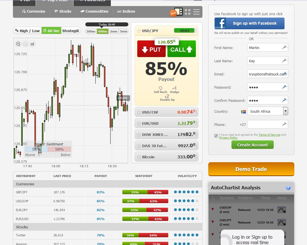Screen dimensions: 307x245
Task: Open the Commodities category tab
Action: (94, 11)
